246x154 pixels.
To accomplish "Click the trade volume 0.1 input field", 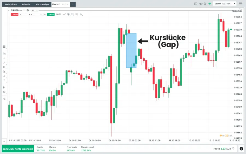I will (30, 14).
